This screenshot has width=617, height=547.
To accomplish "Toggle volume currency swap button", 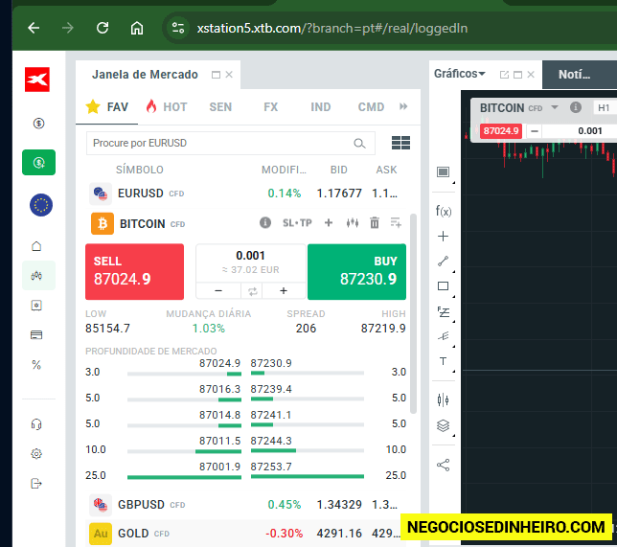I will pyautogui.click(x=252, y=291).
